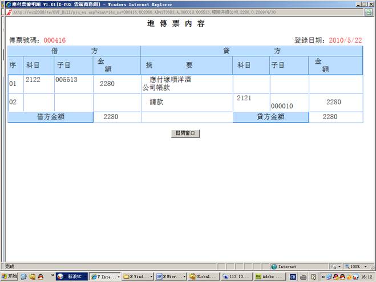The image size is (376, 282).
Task: Expand hidden system tray icons
Action: [324, 276]
